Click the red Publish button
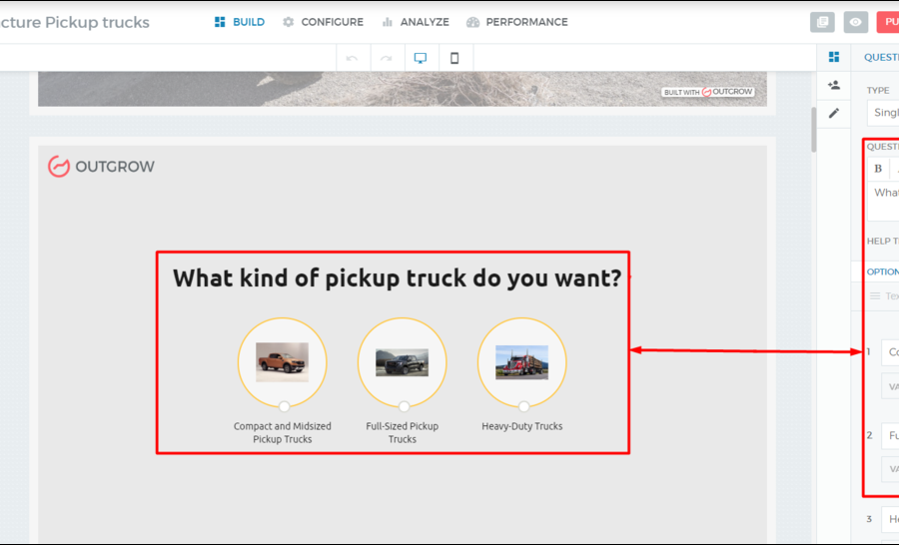The width and height of the screenshot is (899, 545). 887,22
